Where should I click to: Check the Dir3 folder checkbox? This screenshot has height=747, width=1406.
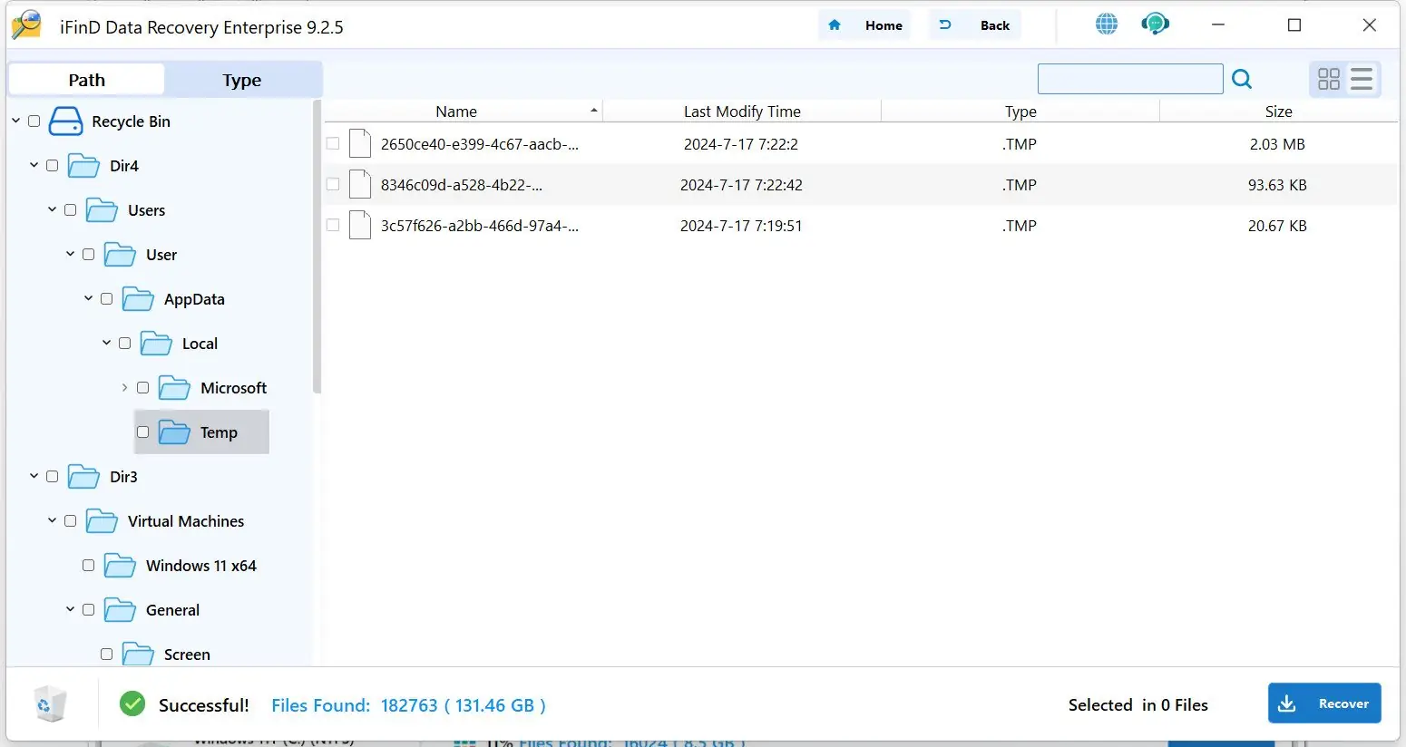click(x=53, y=477)
